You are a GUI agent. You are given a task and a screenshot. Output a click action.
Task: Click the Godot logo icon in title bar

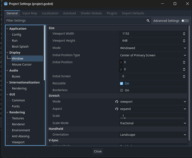(6, 4)
